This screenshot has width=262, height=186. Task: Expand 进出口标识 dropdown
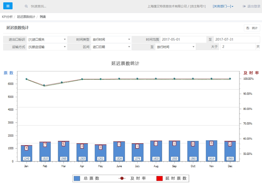click(x=47, y=40)
